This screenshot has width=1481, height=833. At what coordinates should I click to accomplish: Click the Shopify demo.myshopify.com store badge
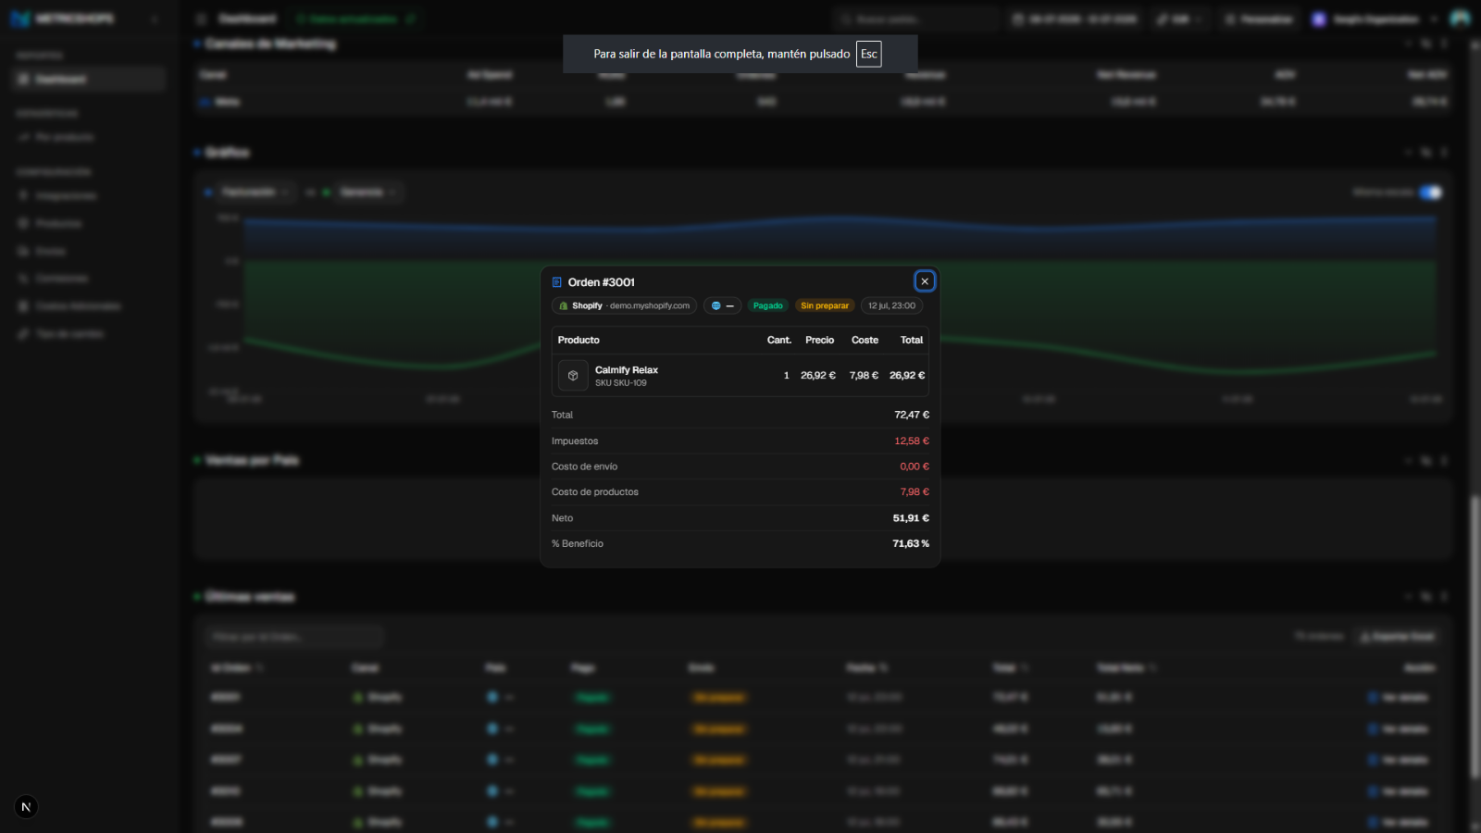pos(624,305)
